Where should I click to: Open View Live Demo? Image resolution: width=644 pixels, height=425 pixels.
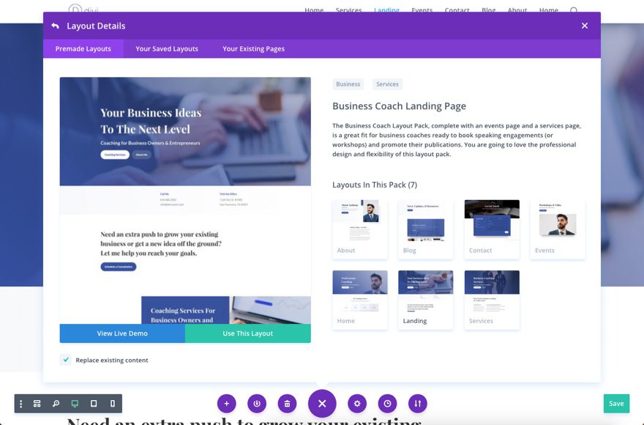click(x=122, y=333)
